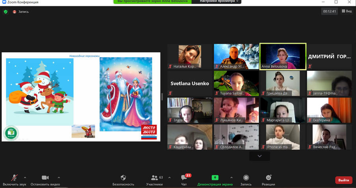The image size is (356, 188).
Task: Select Солодилов А... video tile
Action: (x=237, y=137)
